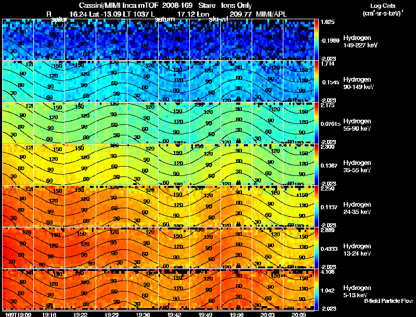Open the 19:42 image in Hydrogen 35-55 keV row

(174, 164)
